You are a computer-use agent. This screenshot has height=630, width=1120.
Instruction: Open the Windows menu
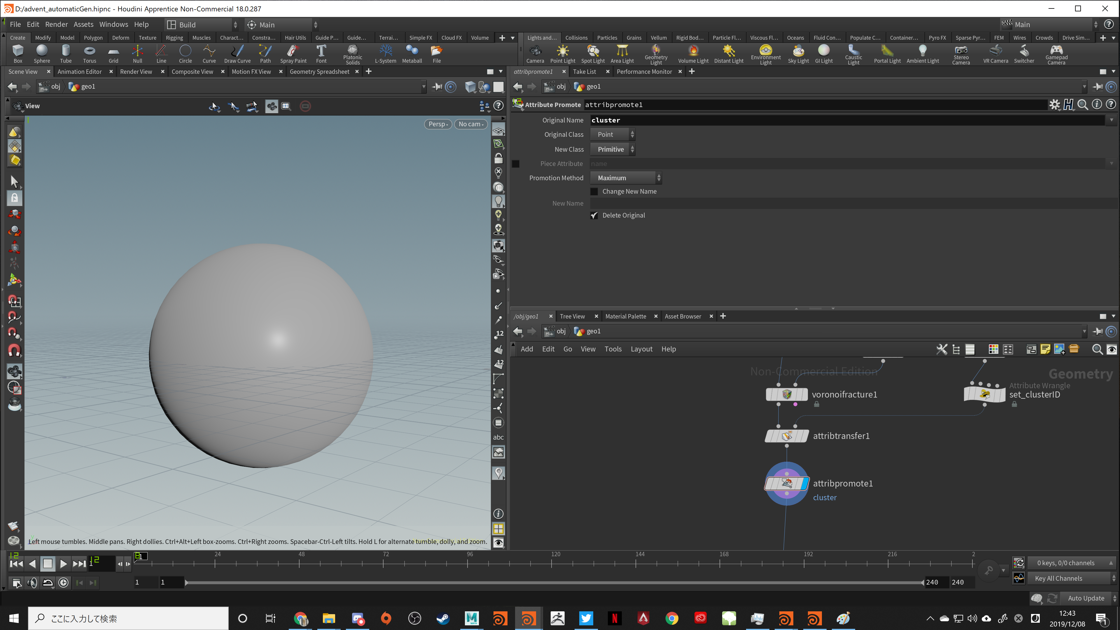[x=113, y=24]
